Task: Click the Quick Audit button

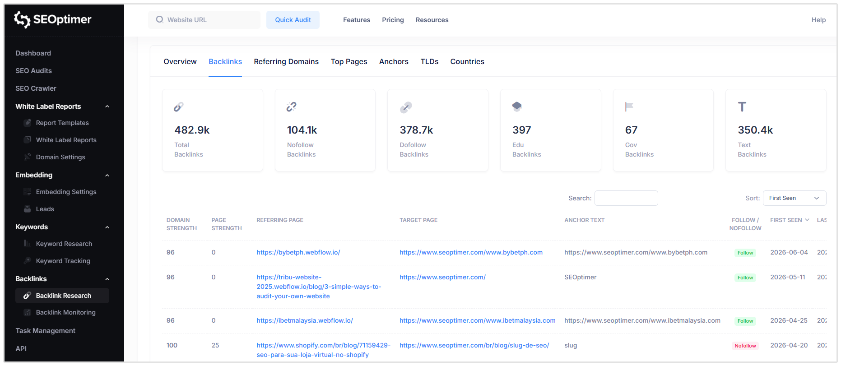Action: coord(293,20)
